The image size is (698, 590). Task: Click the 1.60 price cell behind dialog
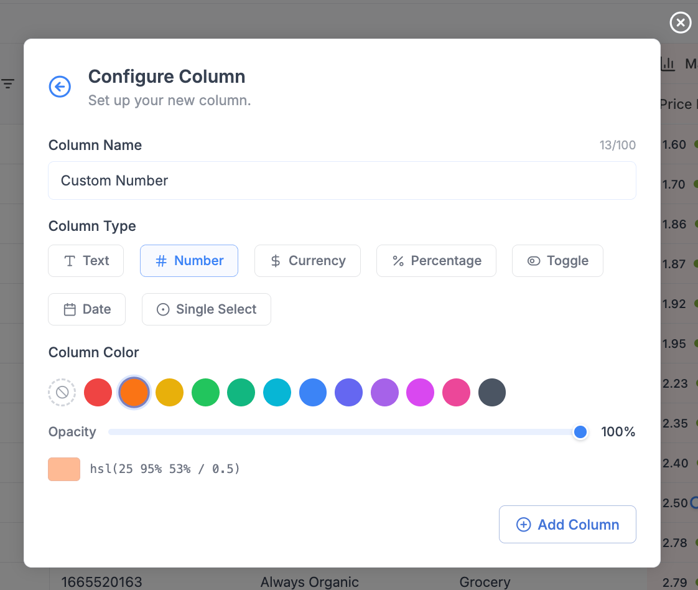(x=674, y=144)
